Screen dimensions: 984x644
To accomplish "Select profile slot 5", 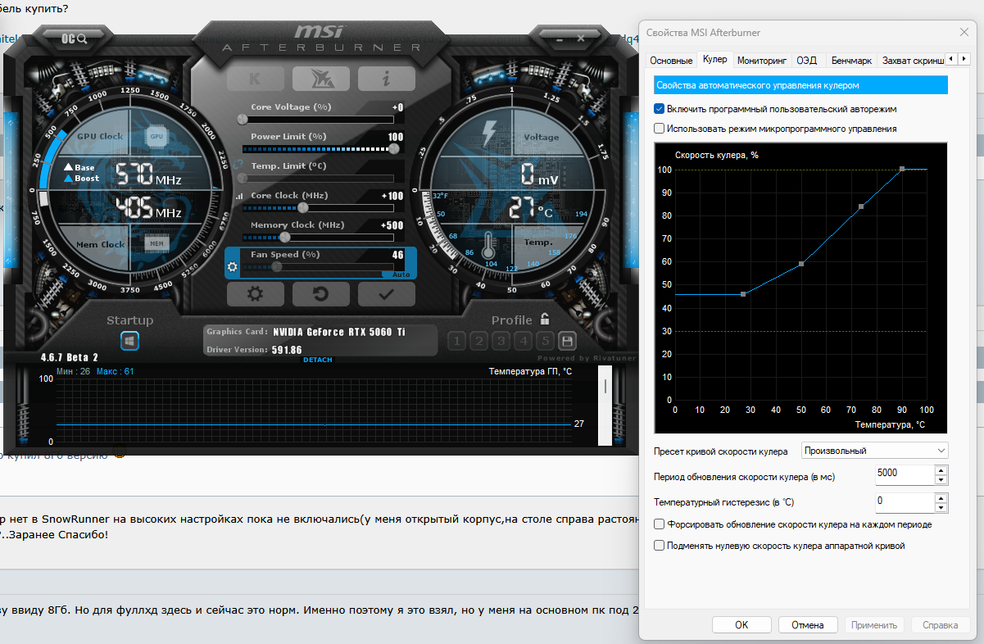I will pos(545,341).
